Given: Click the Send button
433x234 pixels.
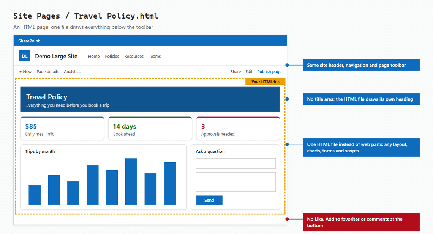Looking at the screenshot, I should [209, 200].
